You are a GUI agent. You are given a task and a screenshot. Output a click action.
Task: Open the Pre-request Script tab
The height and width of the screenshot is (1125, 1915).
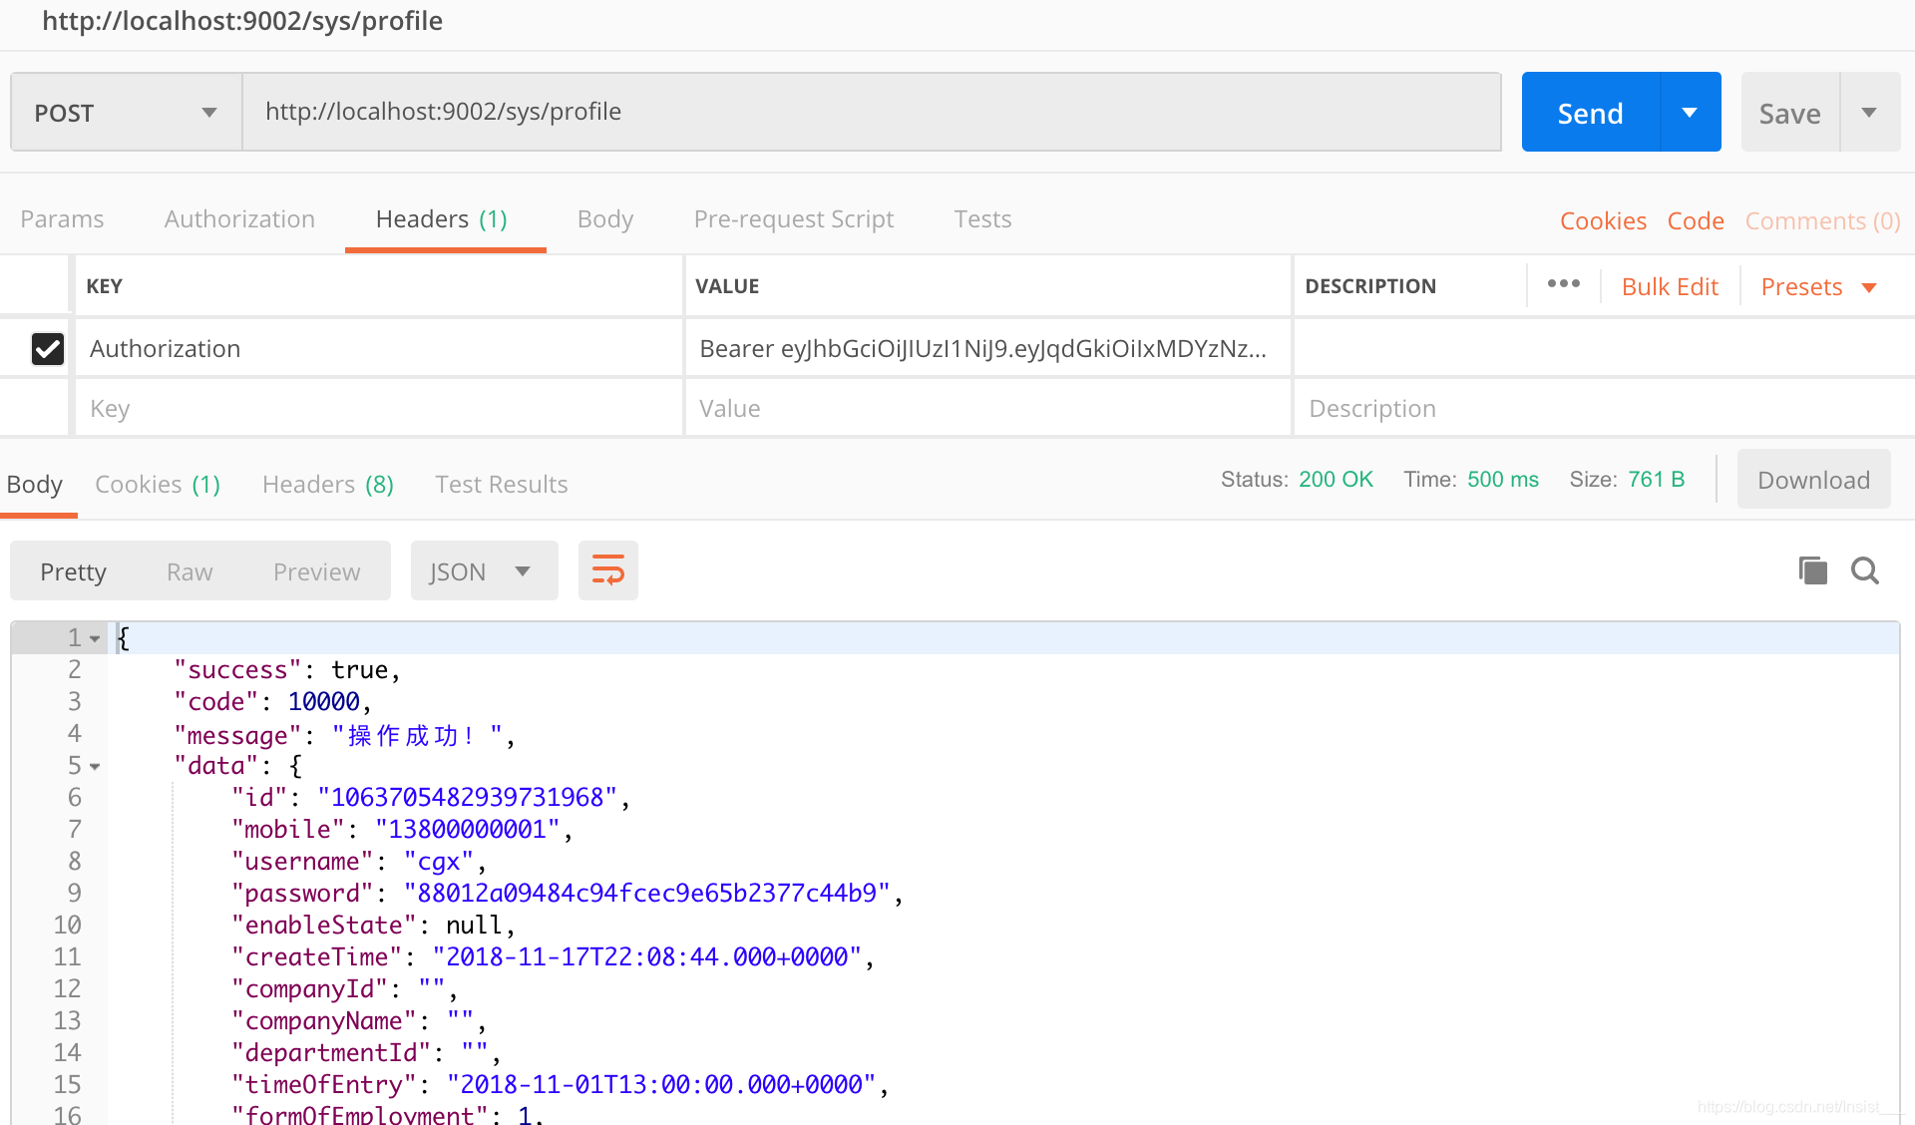click(x=793, y=219)
